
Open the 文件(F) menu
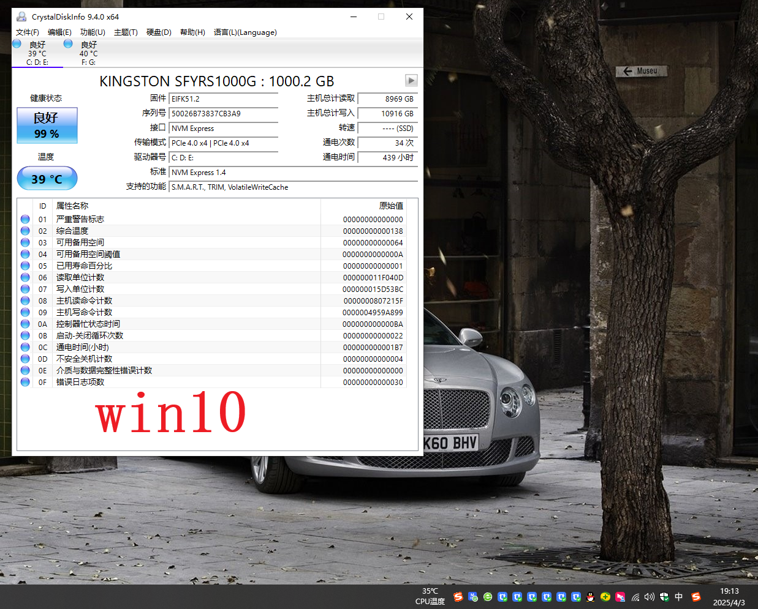[28, 32]
